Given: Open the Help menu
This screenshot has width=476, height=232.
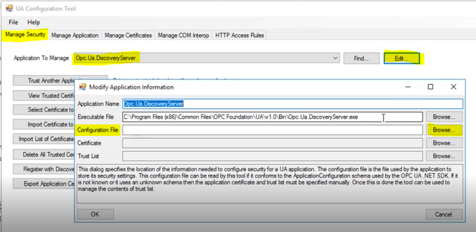Looking at the screenshot, I should [33, 22].
